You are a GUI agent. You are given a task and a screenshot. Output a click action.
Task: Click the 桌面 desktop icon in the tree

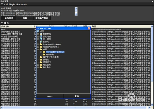coord(38,31)
